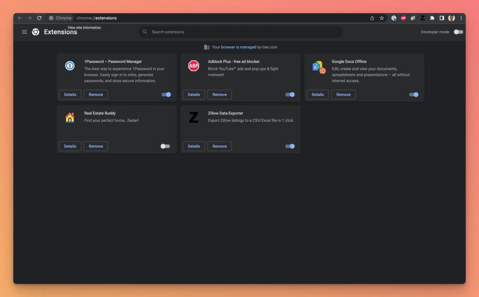479x297 pixels.
Task: Click the 'Zillow Data Exporter' title text
Action: pyautogui.click(x=225, y=113)
